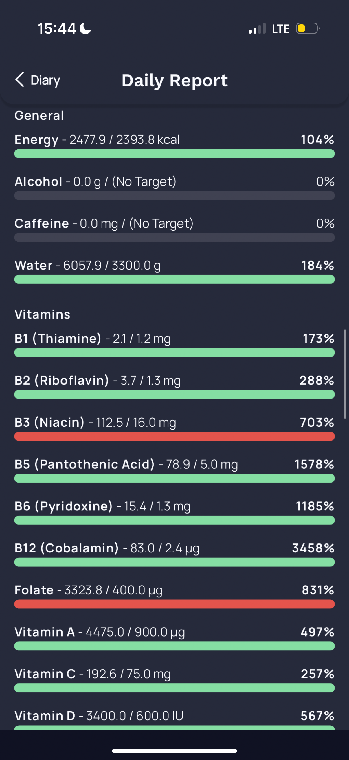Image resolution: width=349 pixels, height=760 pixels.
Task: Tap the red Folate progress bar
Action: click(x=174, y=604)
